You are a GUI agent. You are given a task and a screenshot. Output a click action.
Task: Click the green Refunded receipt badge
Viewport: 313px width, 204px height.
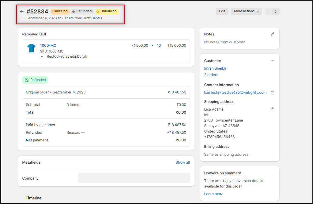point(35,80)
